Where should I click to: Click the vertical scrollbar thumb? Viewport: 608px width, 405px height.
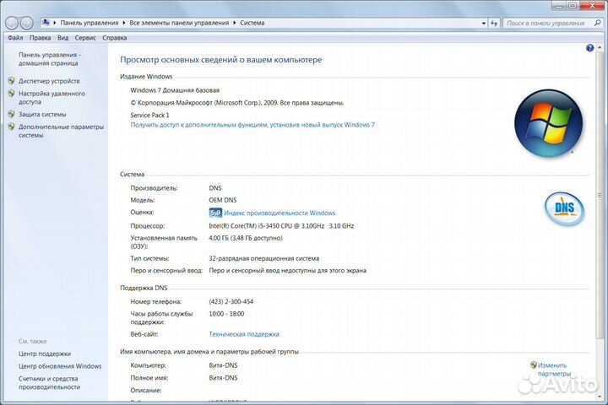[x=600, y=196]
